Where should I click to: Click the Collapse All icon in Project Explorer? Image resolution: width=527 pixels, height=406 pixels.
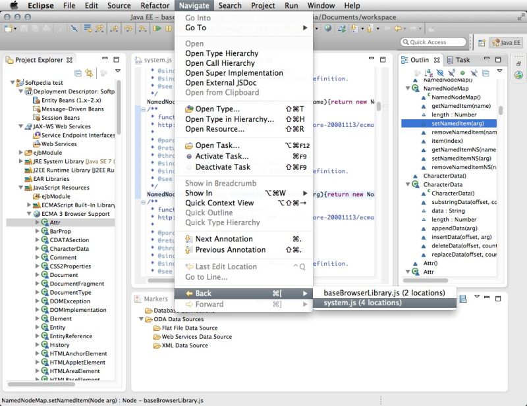78,71
